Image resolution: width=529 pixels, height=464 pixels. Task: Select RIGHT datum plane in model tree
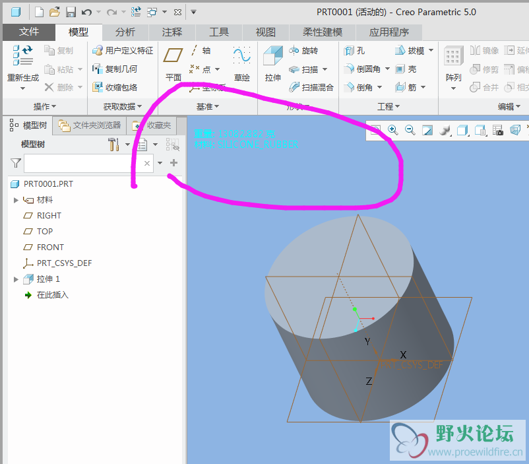point(42,215)
